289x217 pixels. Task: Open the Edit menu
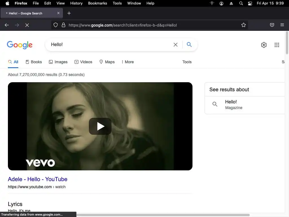click(47, 3)
